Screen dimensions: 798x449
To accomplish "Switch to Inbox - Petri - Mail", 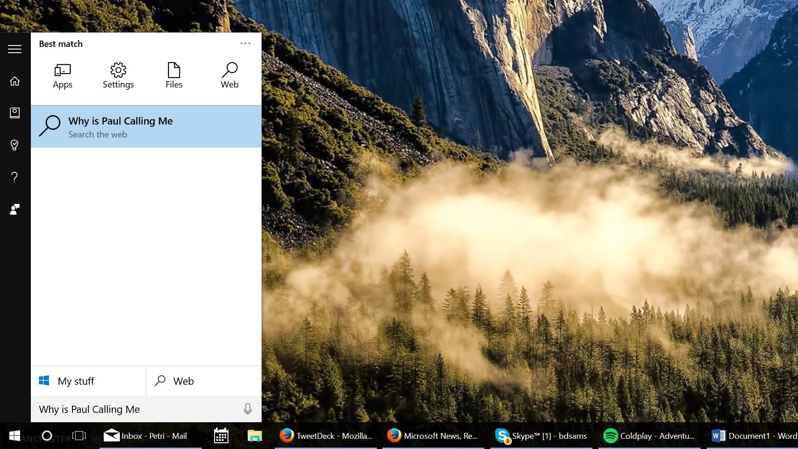I will coord(151,436).
